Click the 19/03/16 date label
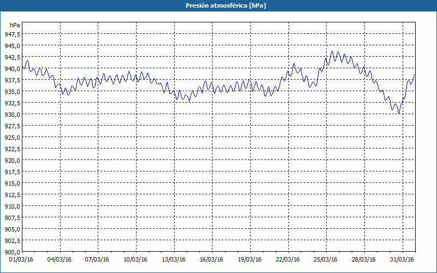The image size is (437, 273). [x=250, y=260]
